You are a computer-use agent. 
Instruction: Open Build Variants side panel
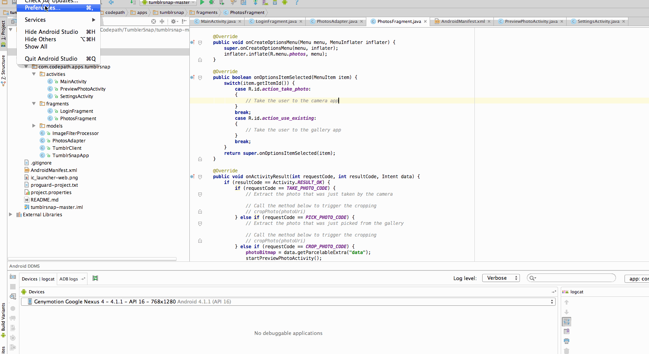click(3, 320)
